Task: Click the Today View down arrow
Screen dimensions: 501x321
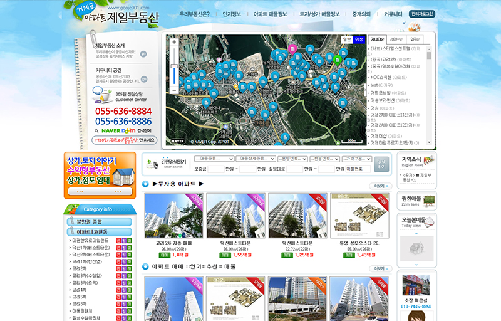Action: (416, 265)
